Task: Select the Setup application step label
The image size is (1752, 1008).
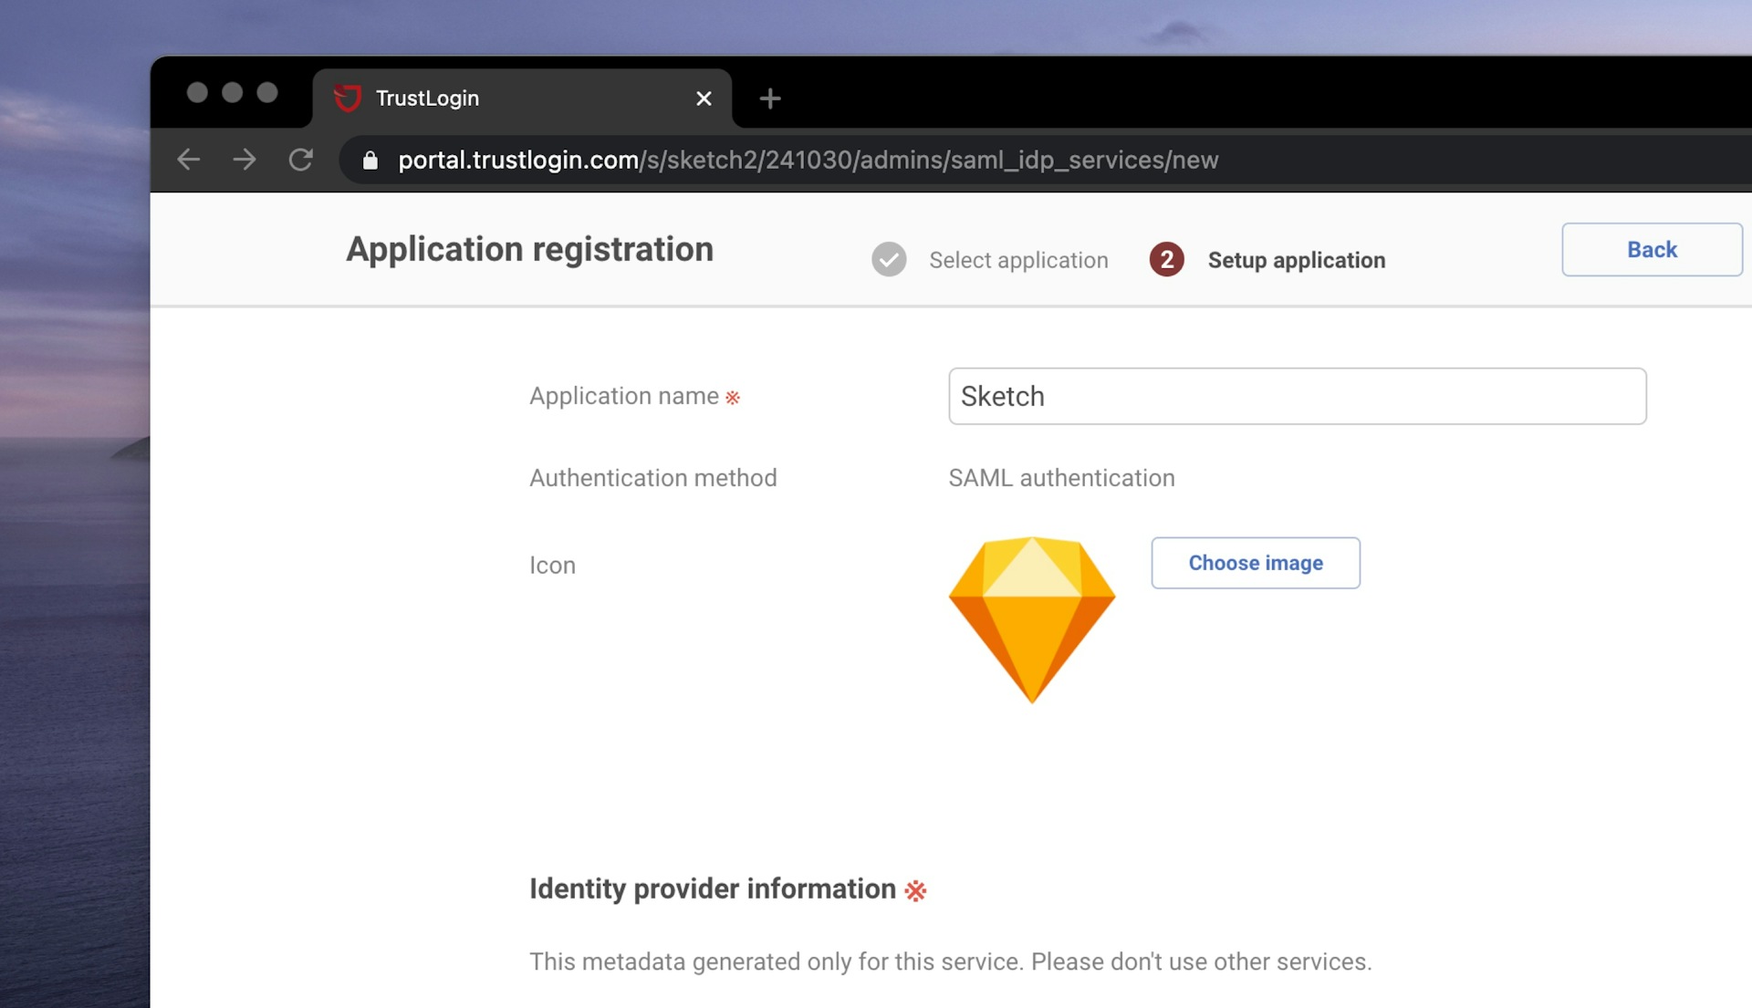Action: pos(1296,260)
